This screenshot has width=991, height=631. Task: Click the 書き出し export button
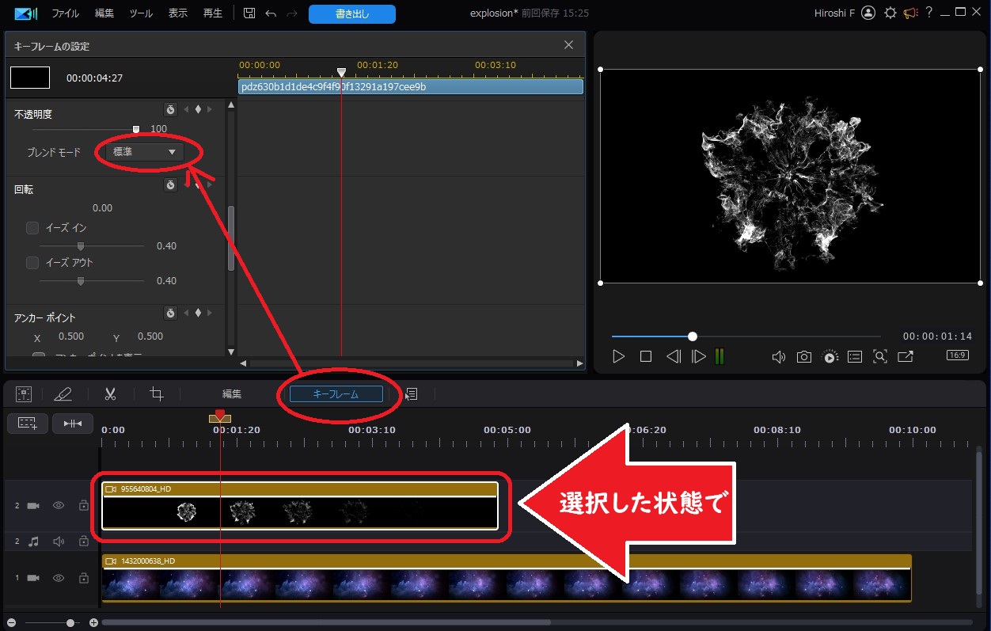pyautogui.click(x=351, y=13)
